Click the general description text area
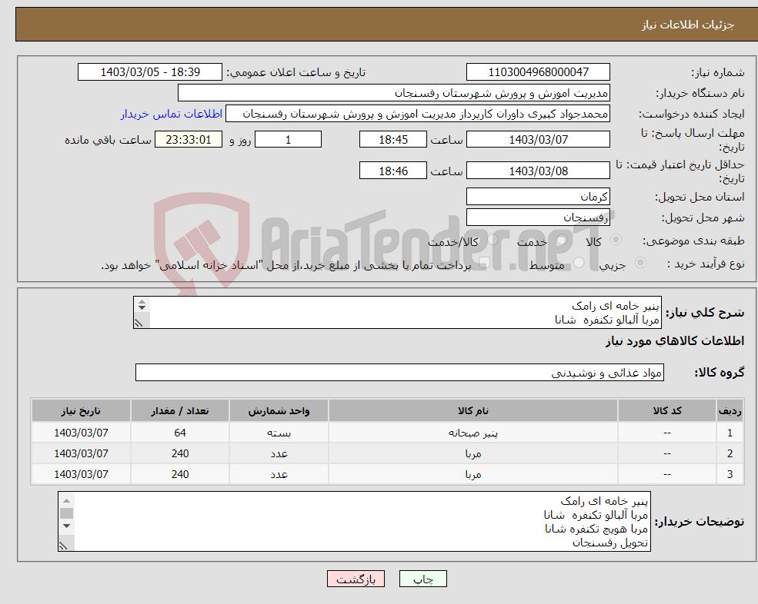 tap(397, 313)
